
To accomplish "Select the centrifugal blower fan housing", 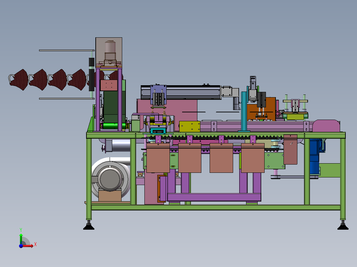I will 111,178.
